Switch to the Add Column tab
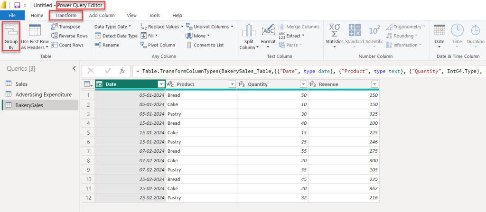Image resolution: width=486 pixels, height=212 pixels. (x=102, y=15)
